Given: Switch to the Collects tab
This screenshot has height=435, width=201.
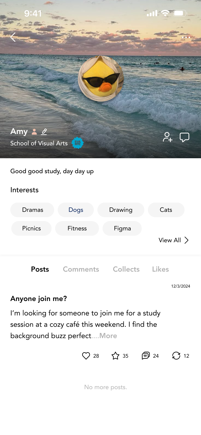Looking at the screenshot, I should [x=126, y=269].
